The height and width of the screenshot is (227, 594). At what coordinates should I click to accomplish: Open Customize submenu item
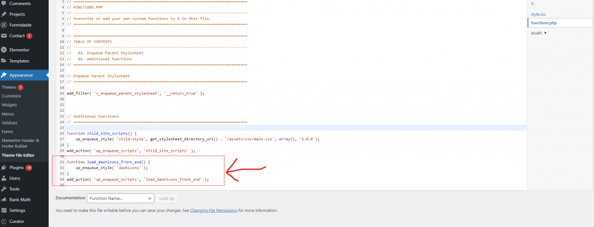(12, 96)
